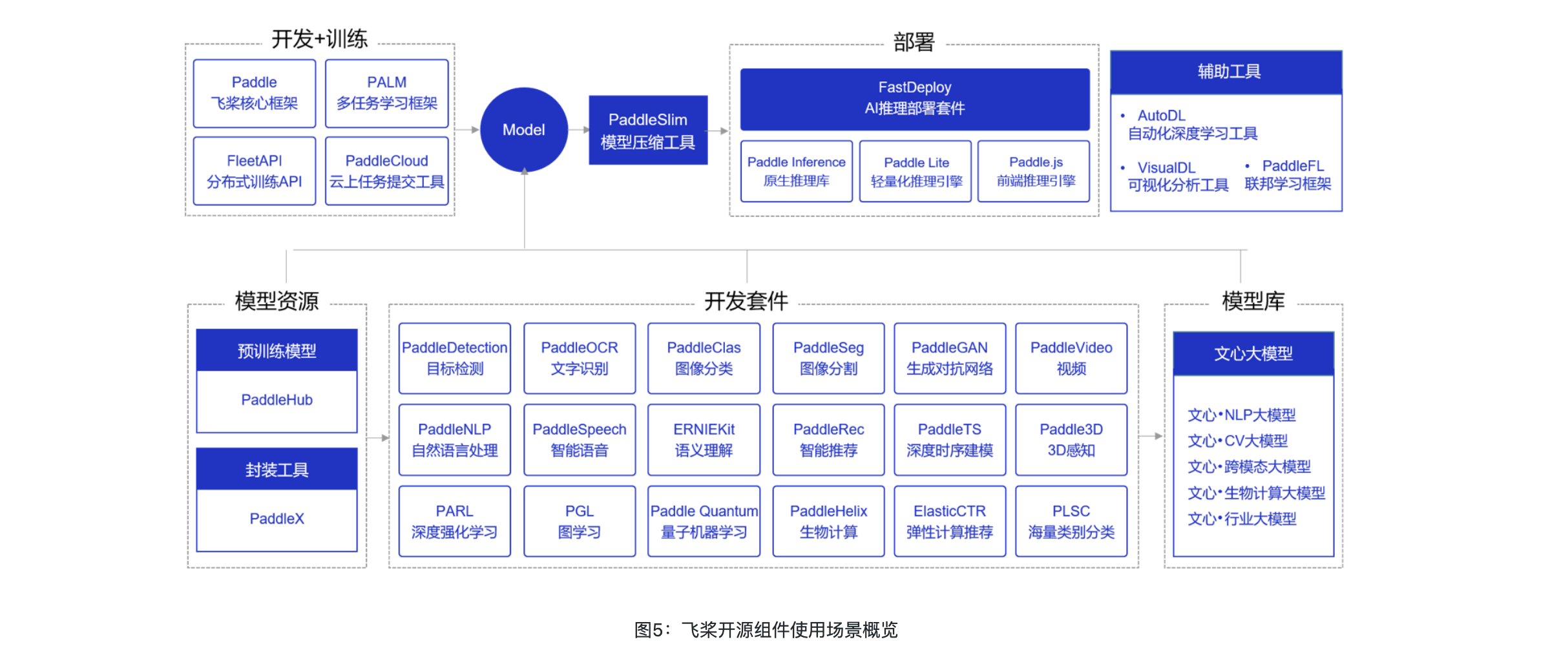The width and height of the screenshot is (1548, 655).
Task: Select the PaddleHub box
Action: pos(277,400)
